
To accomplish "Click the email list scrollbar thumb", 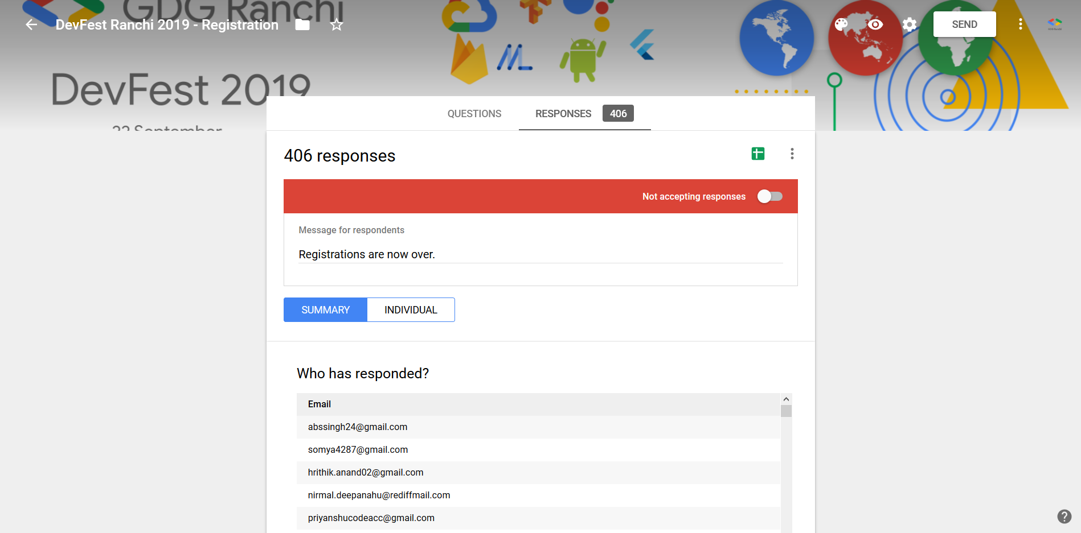I will point(786,411).
